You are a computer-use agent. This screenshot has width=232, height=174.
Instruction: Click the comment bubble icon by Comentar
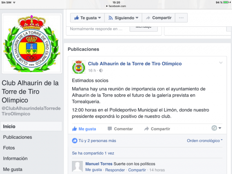pyautogui.click(x=110, y=129)
